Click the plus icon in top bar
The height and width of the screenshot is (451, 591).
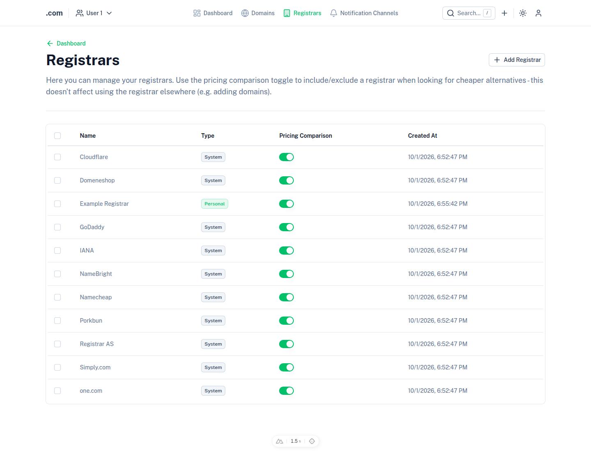pos(504,13)
